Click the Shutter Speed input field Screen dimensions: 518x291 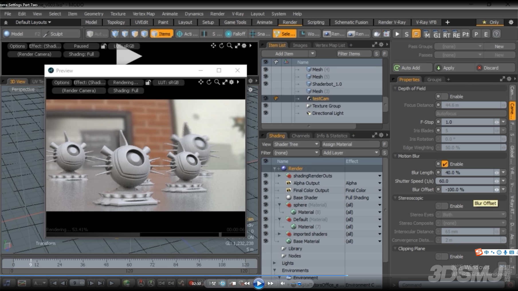[x=464, y=181]
